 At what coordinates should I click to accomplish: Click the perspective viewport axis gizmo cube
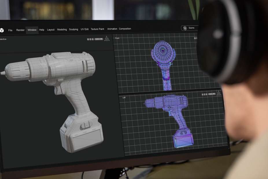pyautogui.click(x=107, y=39)
